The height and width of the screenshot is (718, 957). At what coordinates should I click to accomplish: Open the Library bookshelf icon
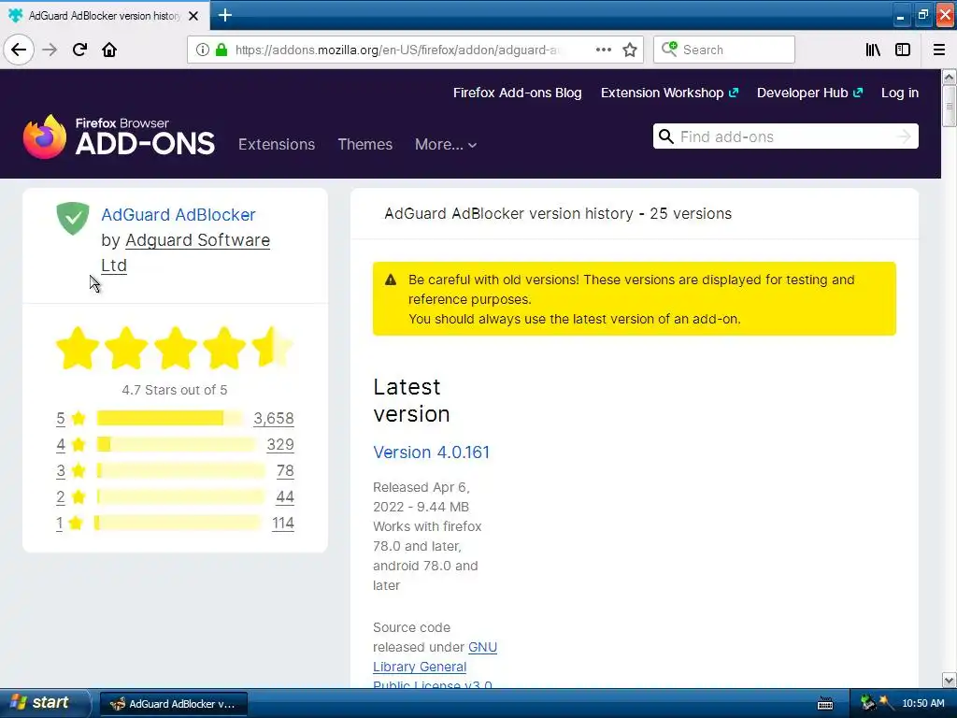873,50
